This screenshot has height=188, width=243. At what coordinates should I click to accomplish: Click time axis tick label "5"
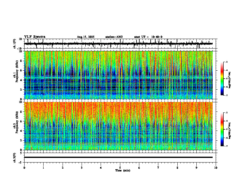(120, 168)
